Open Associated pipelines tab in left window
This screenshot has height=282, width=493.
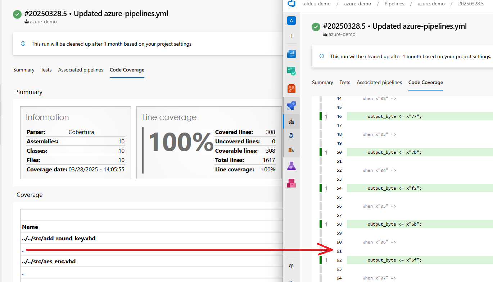(81, 70)
